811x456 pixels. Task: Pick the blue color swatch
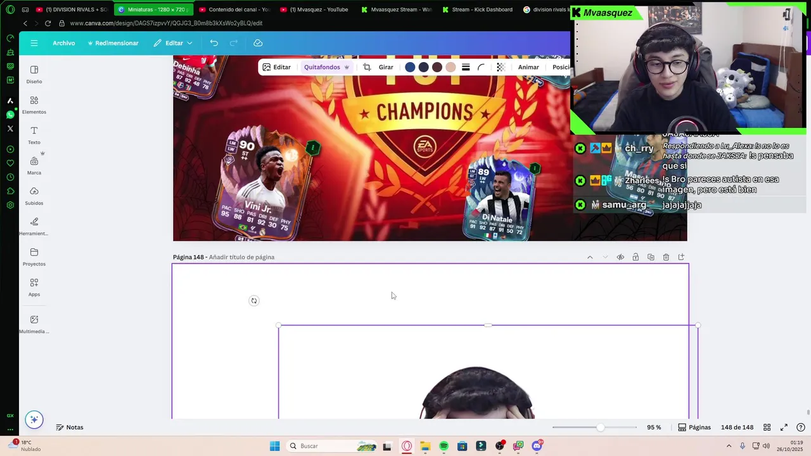410,67
